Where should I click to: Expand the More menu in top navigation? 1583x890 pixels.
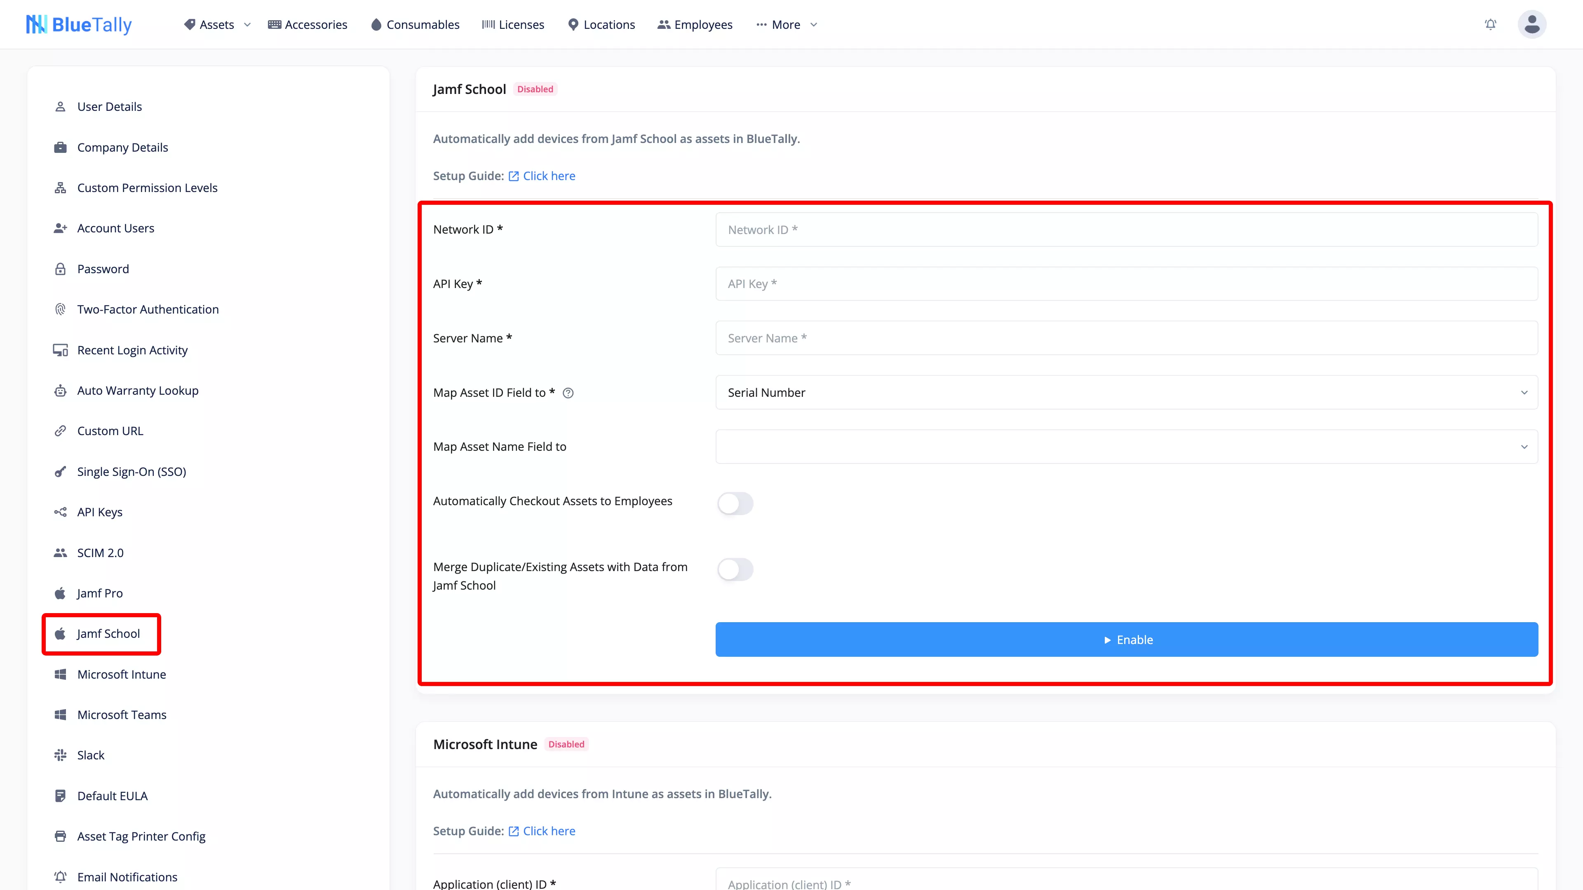pyautogui.click(x=787, y=25)
